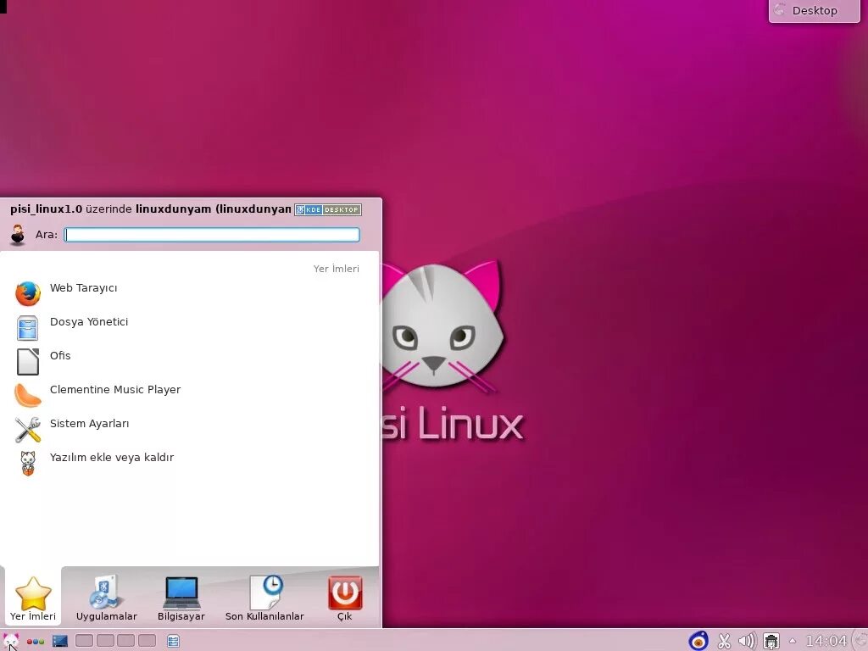Viewport: 868px width, 651px height.
Task: Open the volume speaker tray icon
Action: coord(747,641)
